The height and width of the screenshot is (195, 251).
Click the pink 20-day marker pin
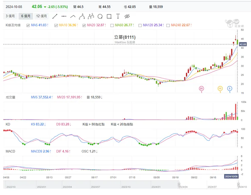(x=201, y=89)
